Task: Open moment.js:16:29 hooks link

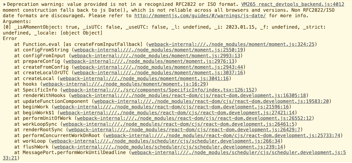Action: coord(124,84)
